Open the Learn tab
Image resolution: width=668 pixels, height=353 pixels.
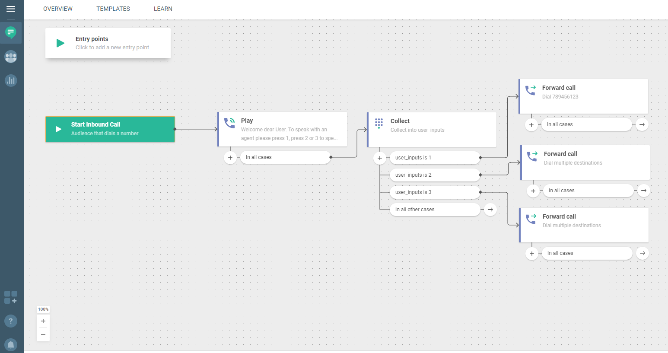[x=163, y=9]
